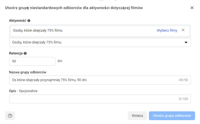Click the Opis · Opcjonalnie label
Viewport: 200px width, 124px height.
tap(23, 91)
